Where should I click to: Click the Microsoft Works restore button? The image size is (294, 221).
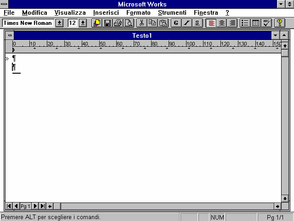coord(290,4)
